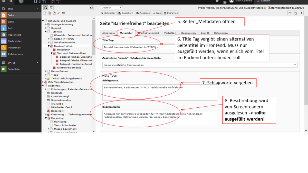308x173 pixels.
Task: Refresh the page tree
Action: [x=91, y=8]
